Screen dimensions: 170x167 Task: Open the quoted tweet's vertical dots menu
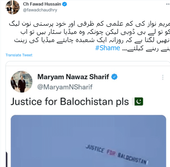pos(163,77)
